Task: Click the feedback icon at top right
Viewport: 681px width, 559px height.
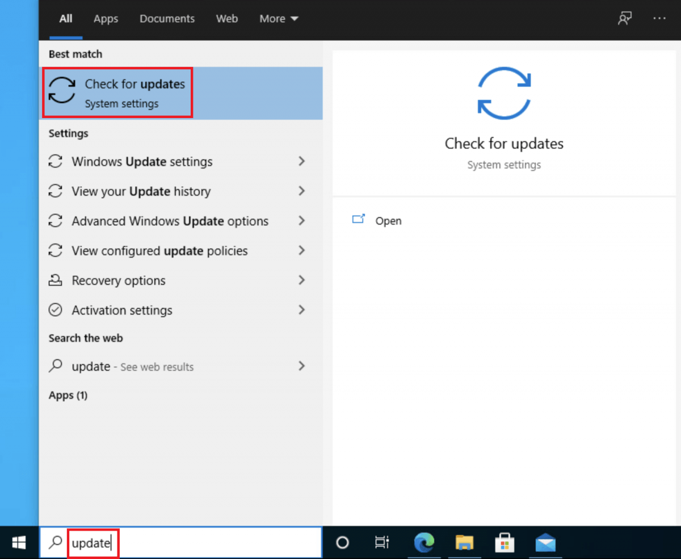Action: tap(625, 18)
